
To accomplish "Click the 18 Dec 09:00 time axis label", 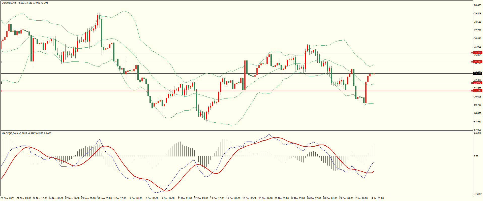I will pos(249,198).
